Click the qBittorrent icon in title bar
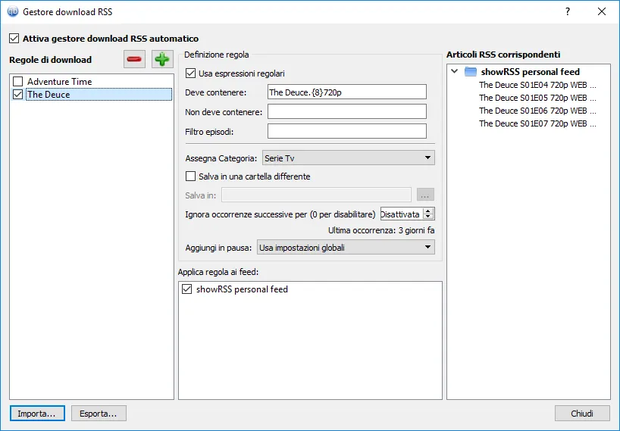Screen dimensions: 620x431 coord(13,11)
